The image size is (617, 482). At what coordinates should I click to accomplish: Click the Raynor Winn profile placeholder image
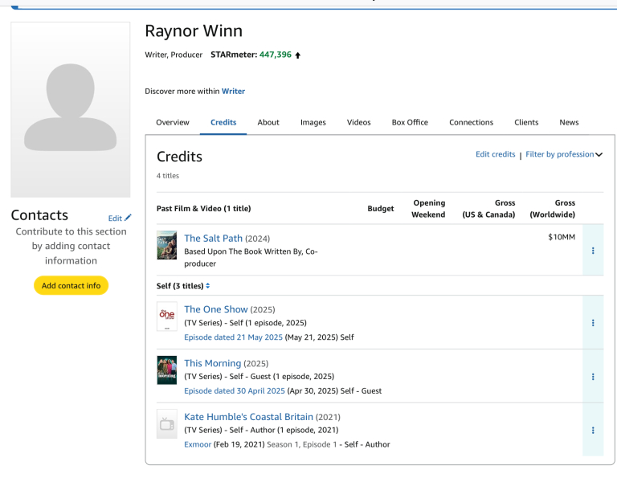(71, 110)
